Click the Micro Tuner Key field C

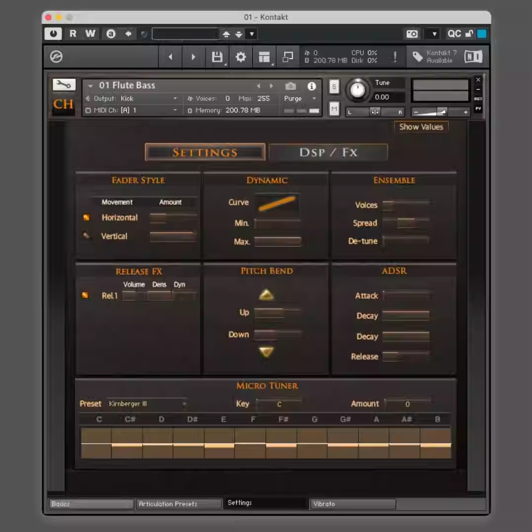278,404
